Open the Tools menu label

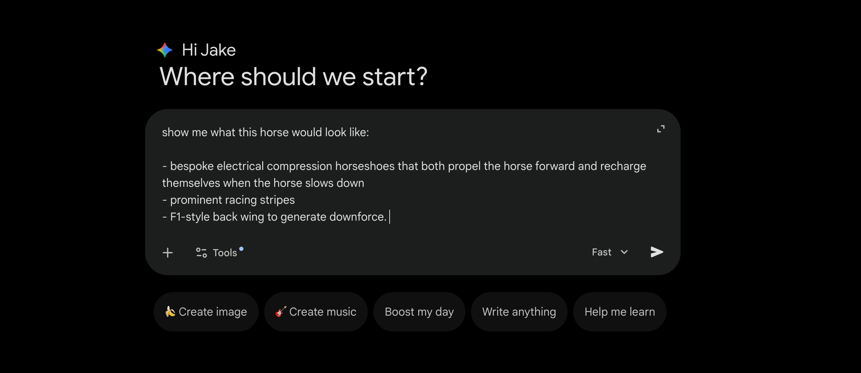click(x=225, y=253)
